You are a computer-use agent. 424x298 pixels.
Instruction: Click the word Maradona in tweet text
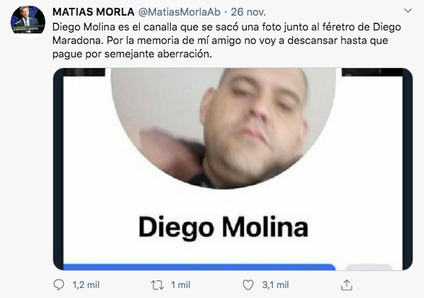point(78,40)
